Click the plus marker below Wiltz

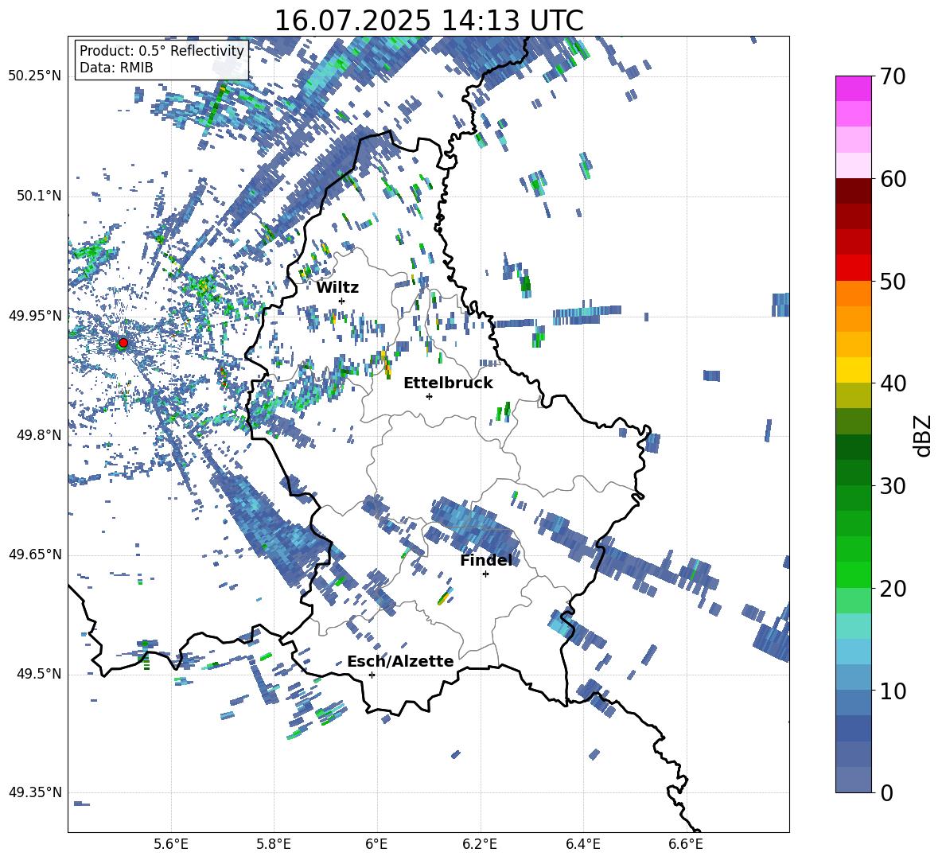342,301
